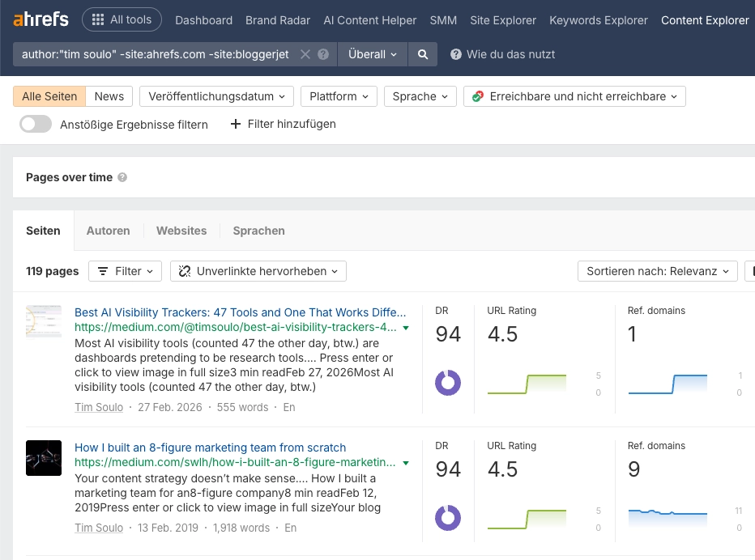Click the help icon inside the search field
The image size is (755, 560).
323,54
